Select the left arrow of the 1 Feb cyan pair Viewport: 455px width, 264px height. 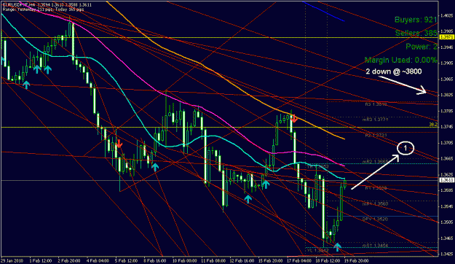(x=37, y=69)
